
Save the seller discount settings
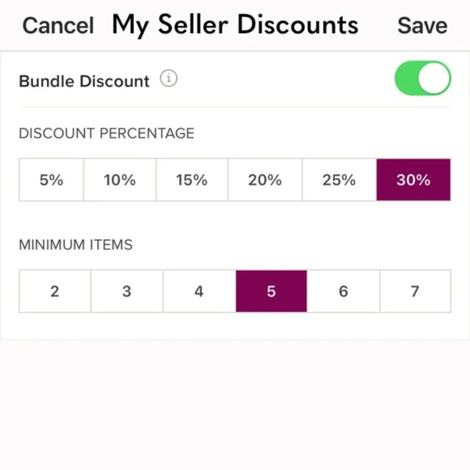(422, 25)
